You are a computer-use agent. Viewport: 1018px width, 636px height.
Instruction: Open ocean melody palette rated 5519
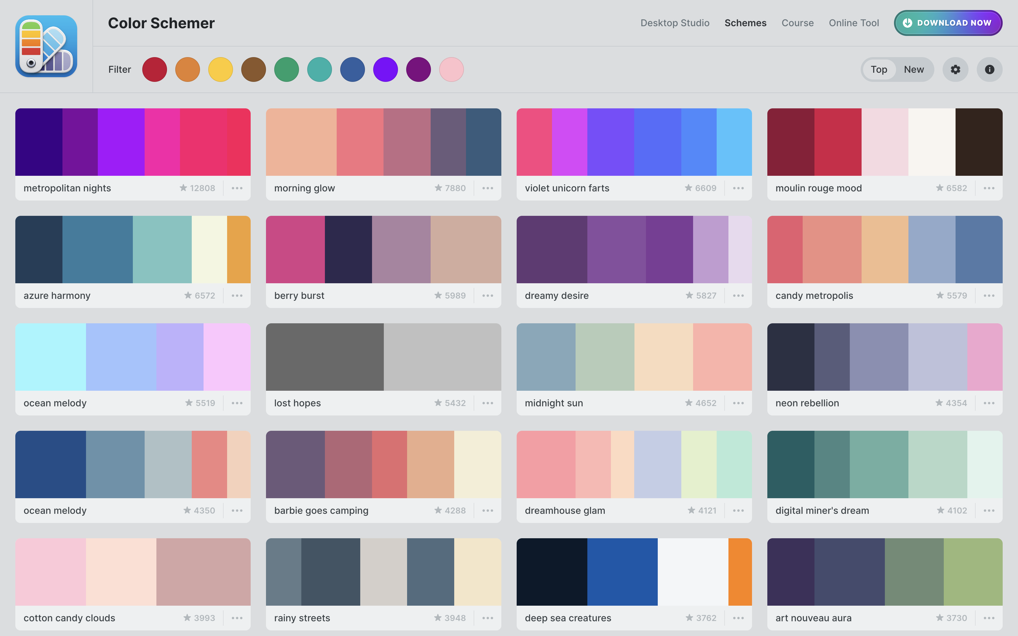(x=133, y=357)
